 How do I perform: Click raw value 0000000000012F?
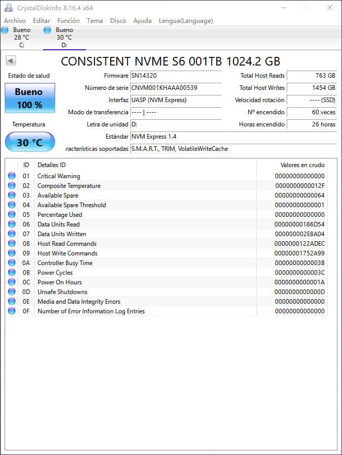point(300,186)
